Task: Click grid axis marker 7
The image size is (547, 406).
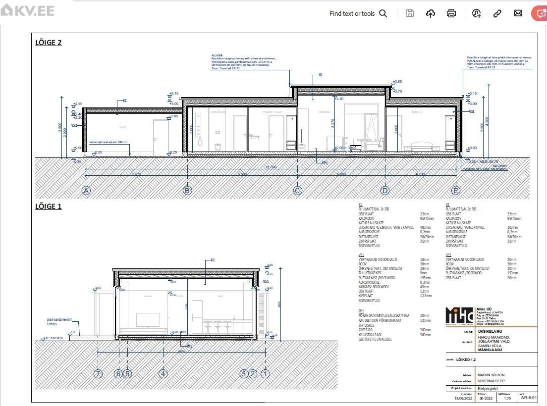Action: tap(98, 373)
